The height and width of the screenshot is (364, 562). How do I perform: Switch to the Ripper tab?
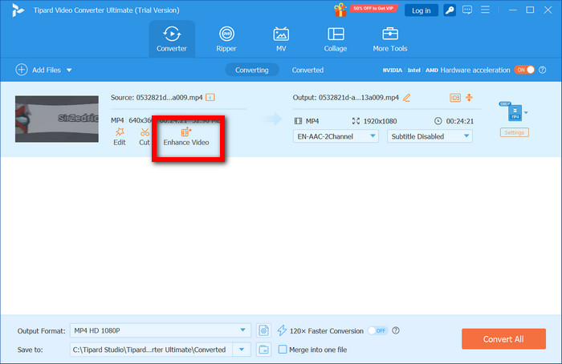pos(227,38)
